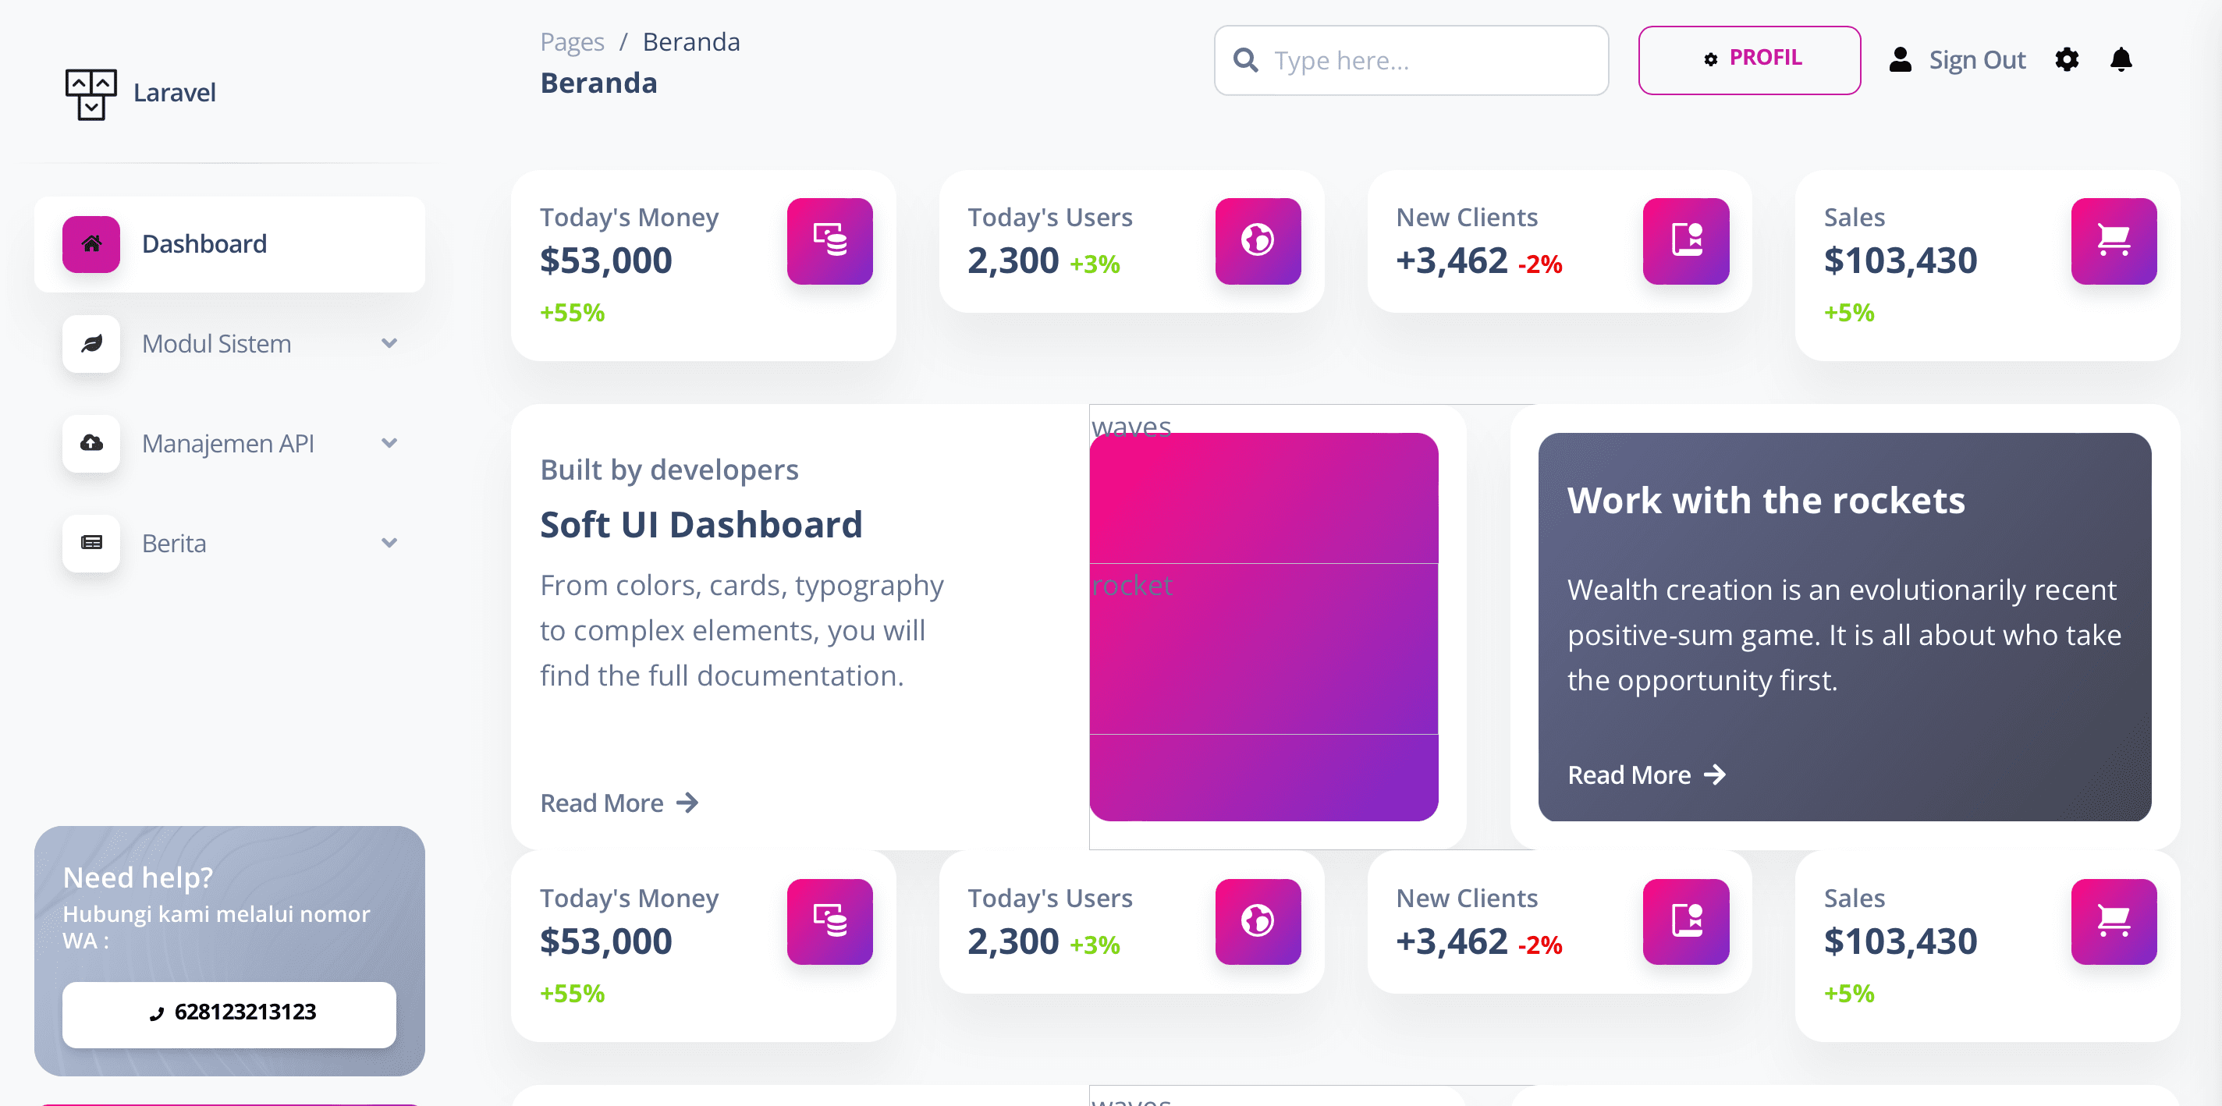Click the settings gear icon in navbar
This screenshot has width=2222, height=1106.
tap(2066, 59)
